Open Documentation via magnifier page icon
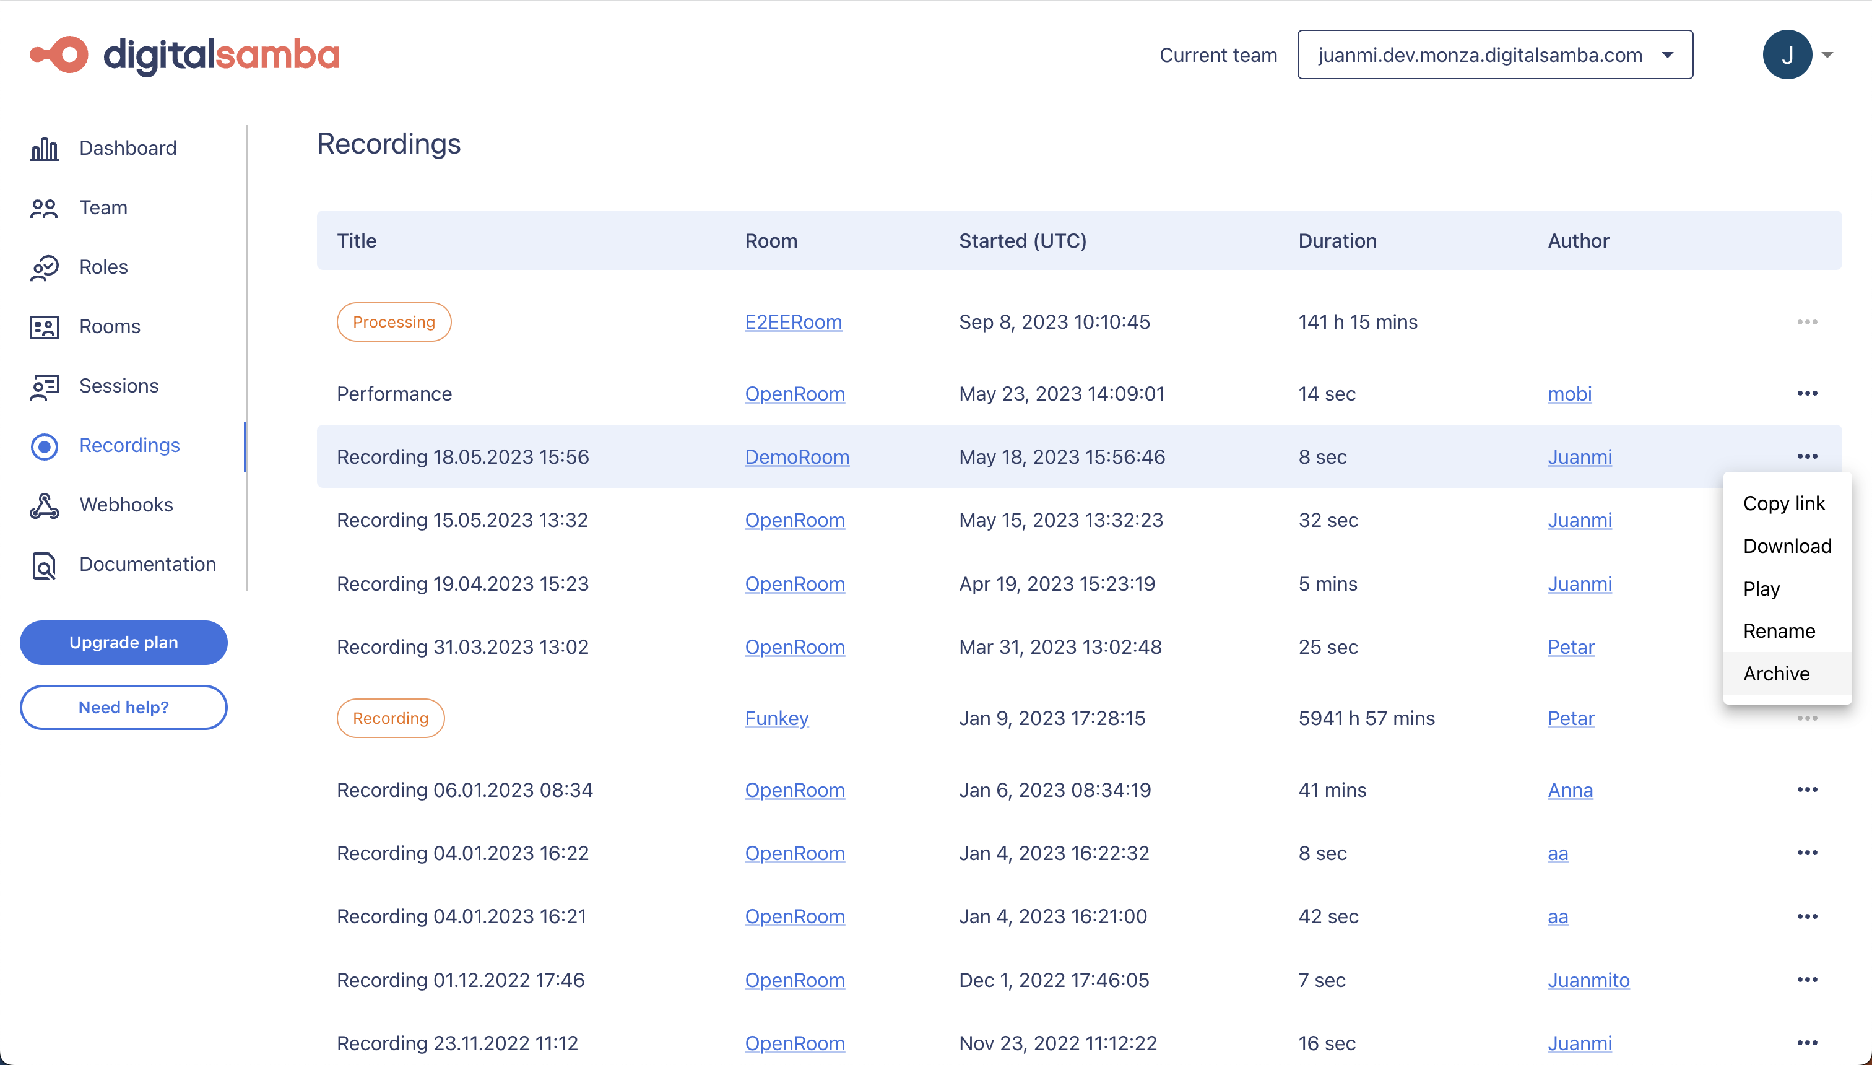 point(44,565)
